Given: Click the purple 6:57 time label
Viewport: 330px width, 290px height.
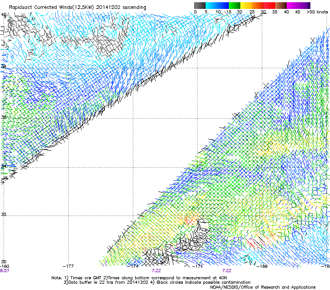Looking at the screenshot, I should tap(4, 271).
